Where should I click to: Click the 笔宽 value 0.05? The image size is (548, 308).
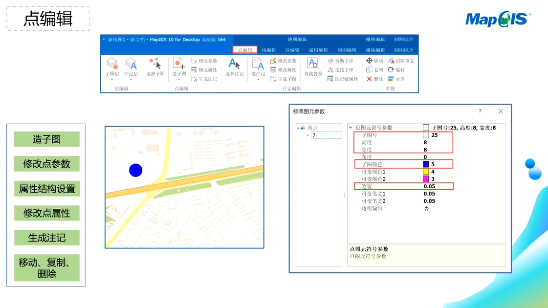(429, 186)
